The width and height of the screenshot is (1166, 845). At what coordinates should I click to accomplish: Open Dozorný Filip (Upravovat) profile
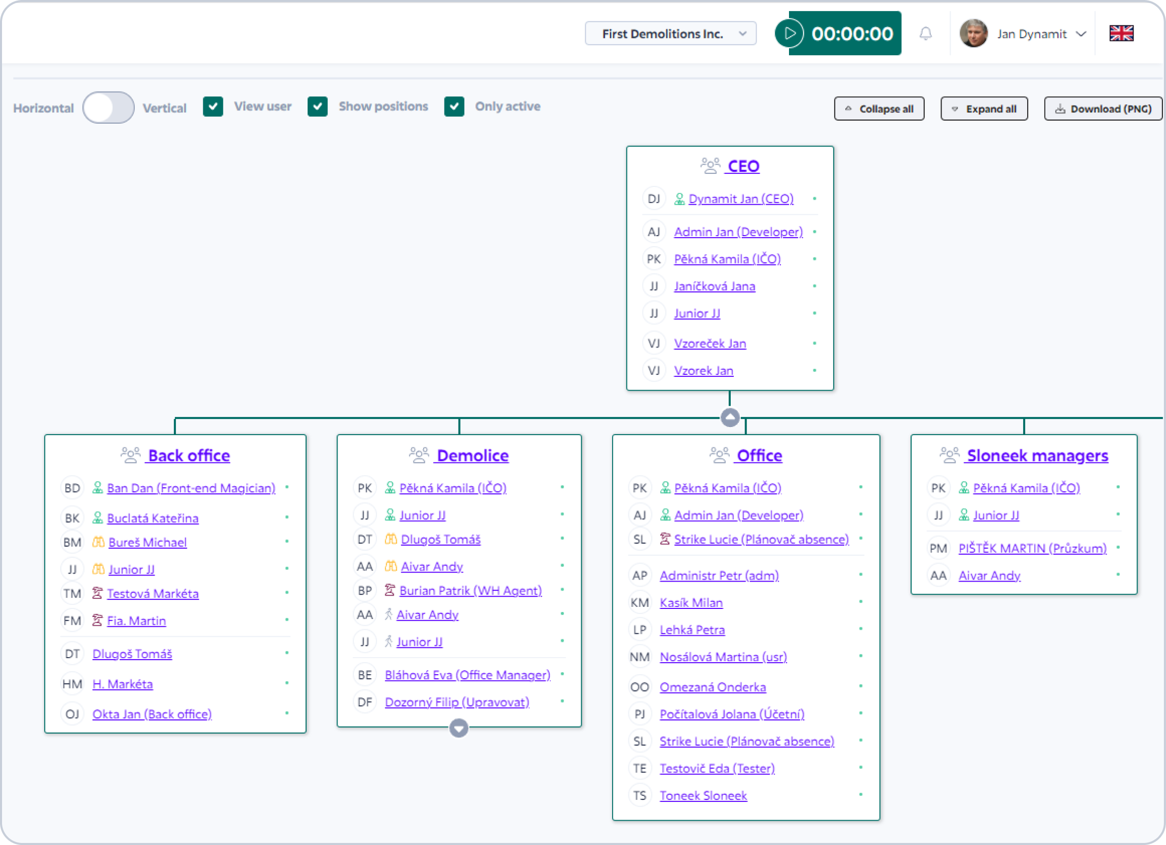point(457,702)
